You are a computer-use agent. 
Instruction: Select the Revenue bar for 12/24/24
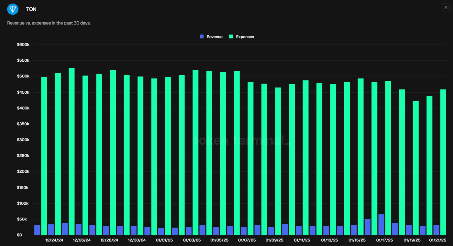pos(51,230)
